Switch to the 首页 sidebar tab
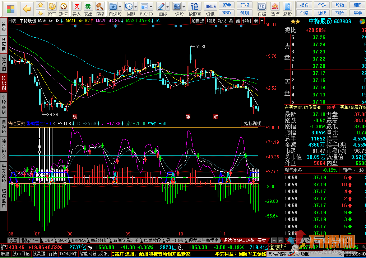 point(4,26)
